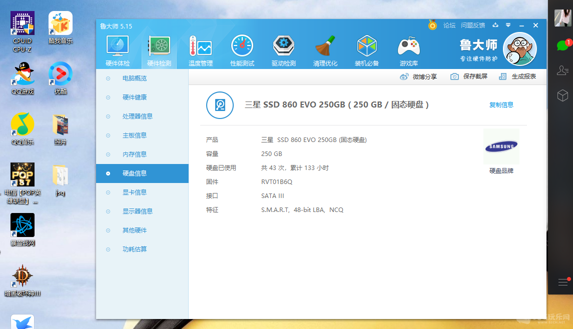Open 装机必备 essential software

[x=366, y=51]
